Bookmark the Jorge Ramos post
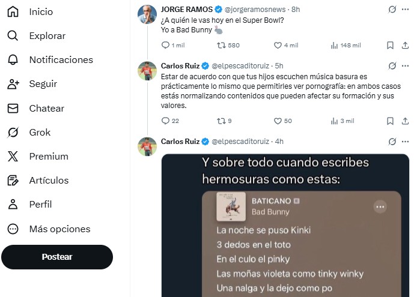The image size is (414, 297). click(390, 45)
